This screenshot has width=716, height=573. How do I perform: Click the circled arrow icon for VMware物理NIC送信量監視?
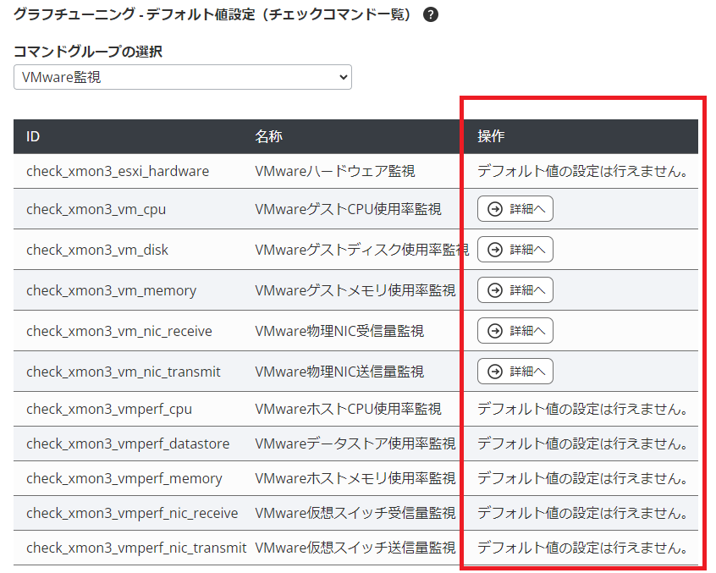click(x=496, y=371)
